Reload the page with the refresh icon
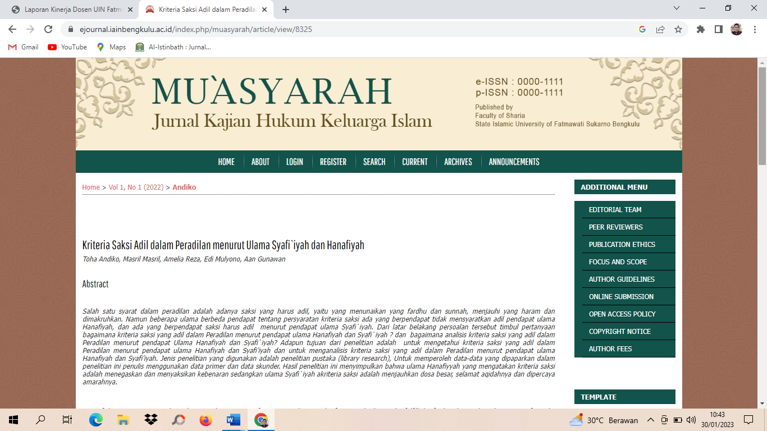 click(x=48, y=29)
